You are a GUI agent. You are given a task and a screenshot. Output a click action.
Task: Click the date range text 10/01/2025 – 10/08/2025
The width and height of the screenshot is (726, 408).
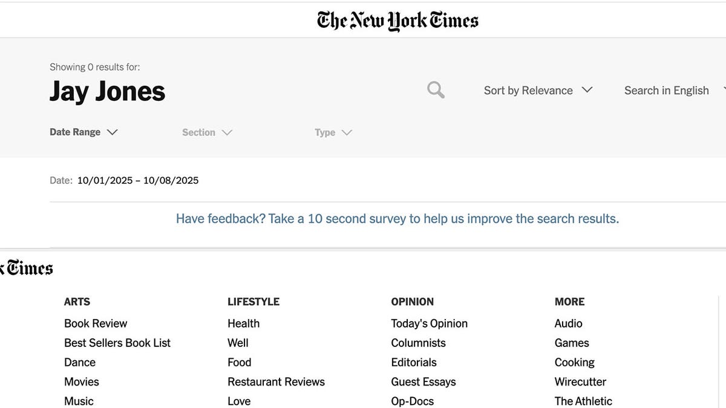click(x=138, y=180)
